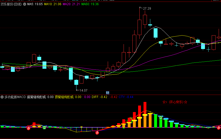
Task: Click the green 空 marker near the early small MACD bars
Action: (x=44, y=128)
